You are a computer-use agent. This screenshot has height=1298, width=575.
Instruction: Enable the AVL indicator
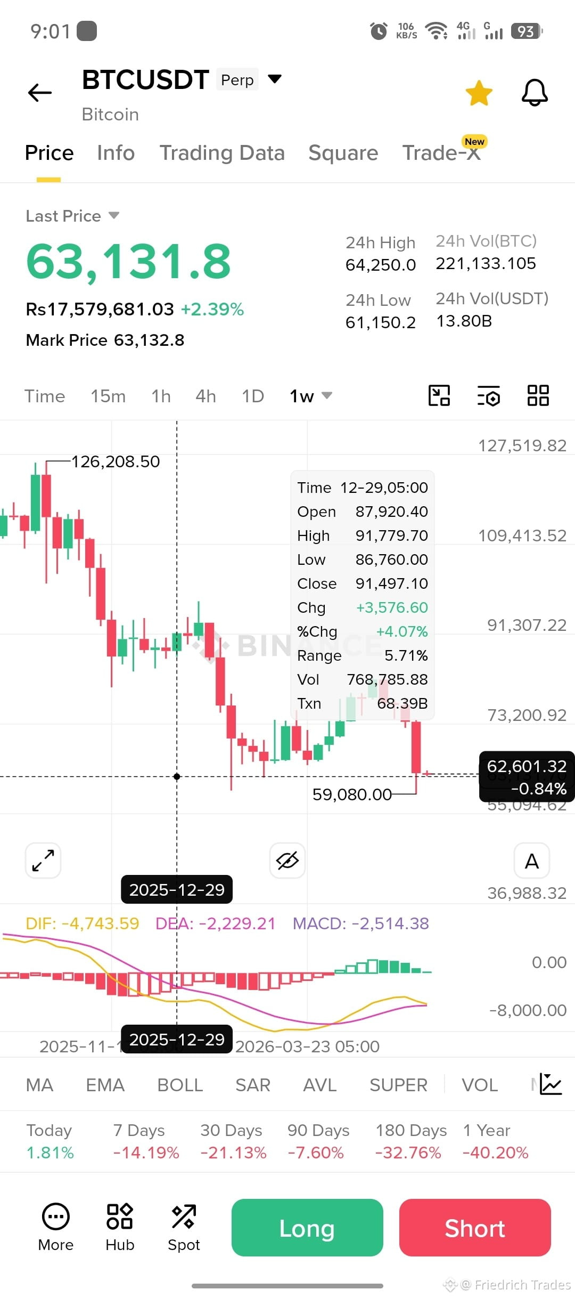320,1085
